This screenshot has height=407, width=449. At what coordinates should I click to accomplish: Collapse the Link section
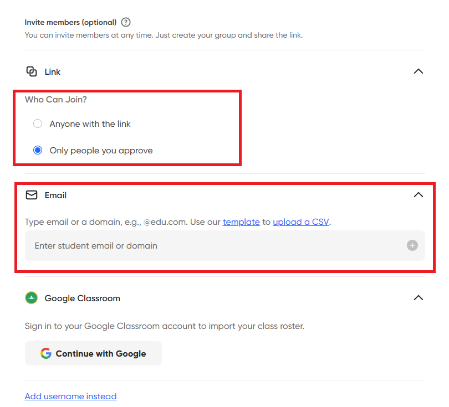coord(419,71)
